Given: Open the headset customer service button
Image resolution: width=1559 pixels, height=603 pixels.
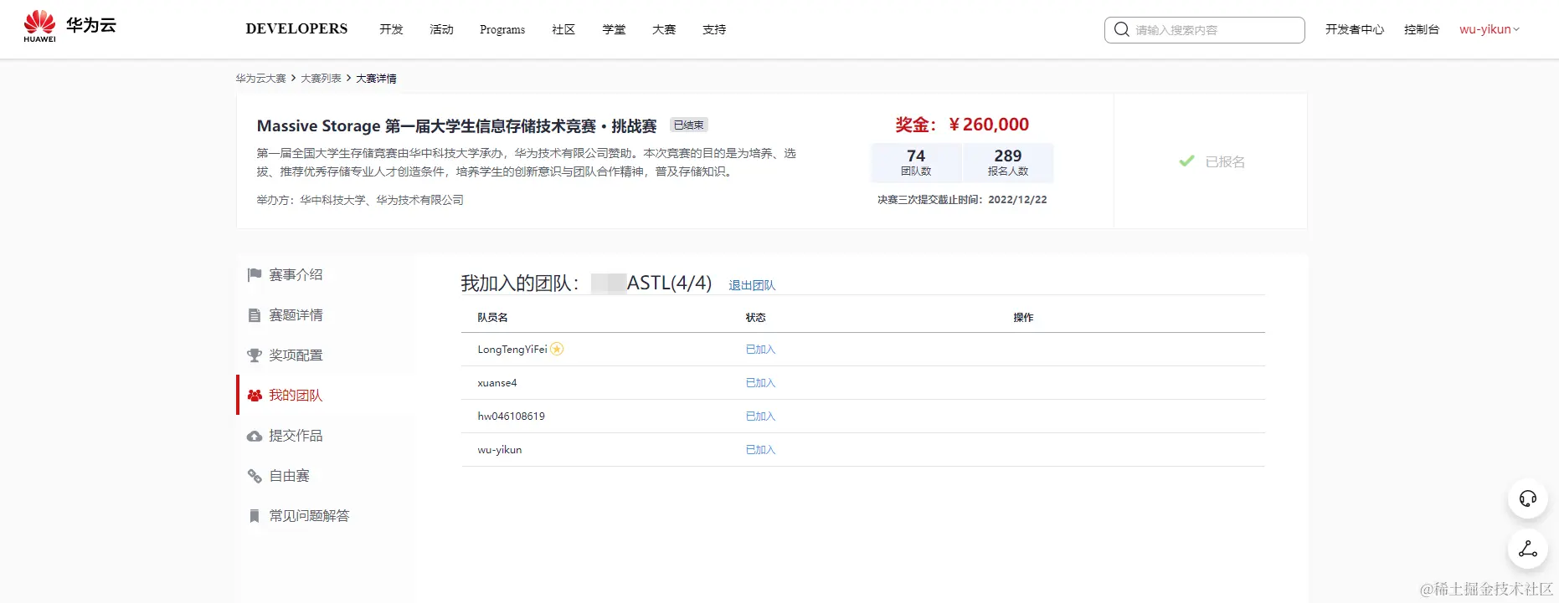Looking at the screenshot, I should (x=1528, y=499).
